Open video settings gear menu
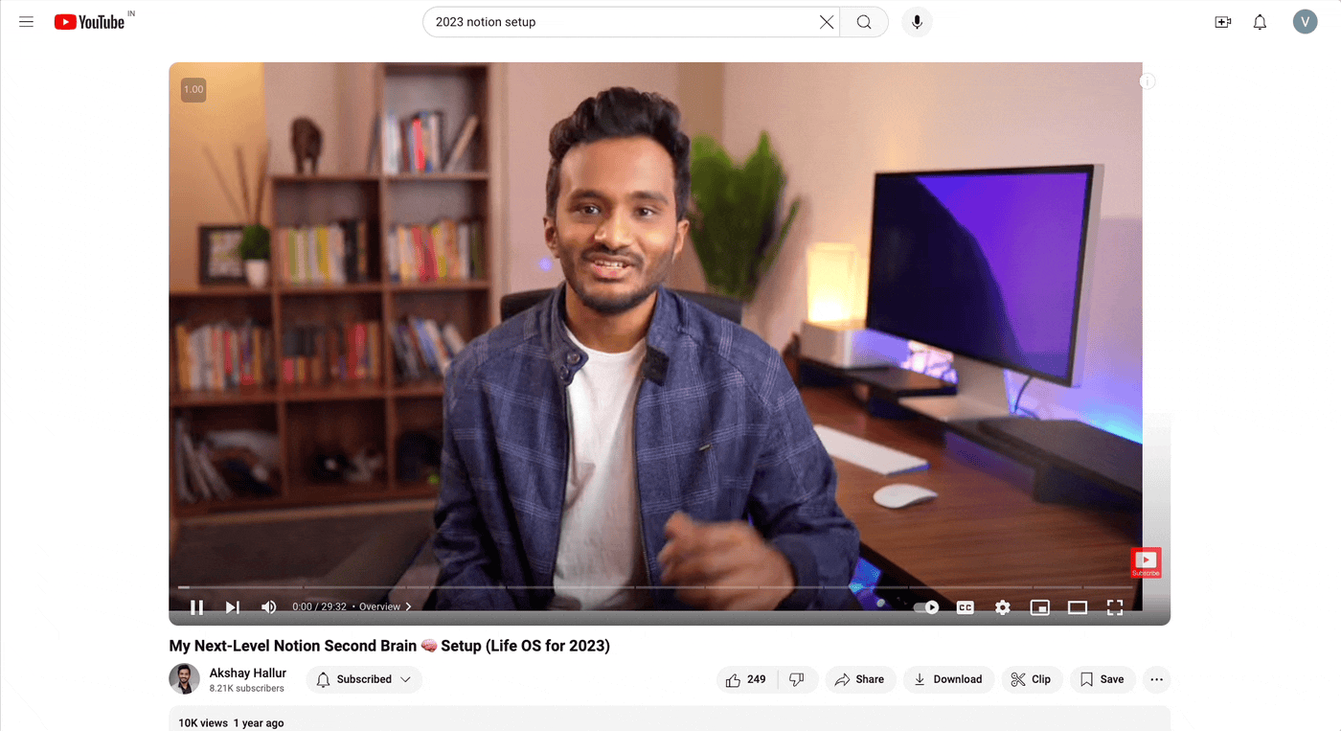Image resolution: width=1341 pixels, height=731 pixels. [1002, 607]
